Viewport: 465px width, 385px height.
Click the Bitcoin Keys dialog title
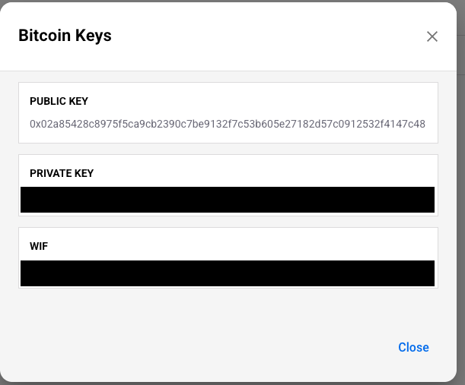coord(65,36)
